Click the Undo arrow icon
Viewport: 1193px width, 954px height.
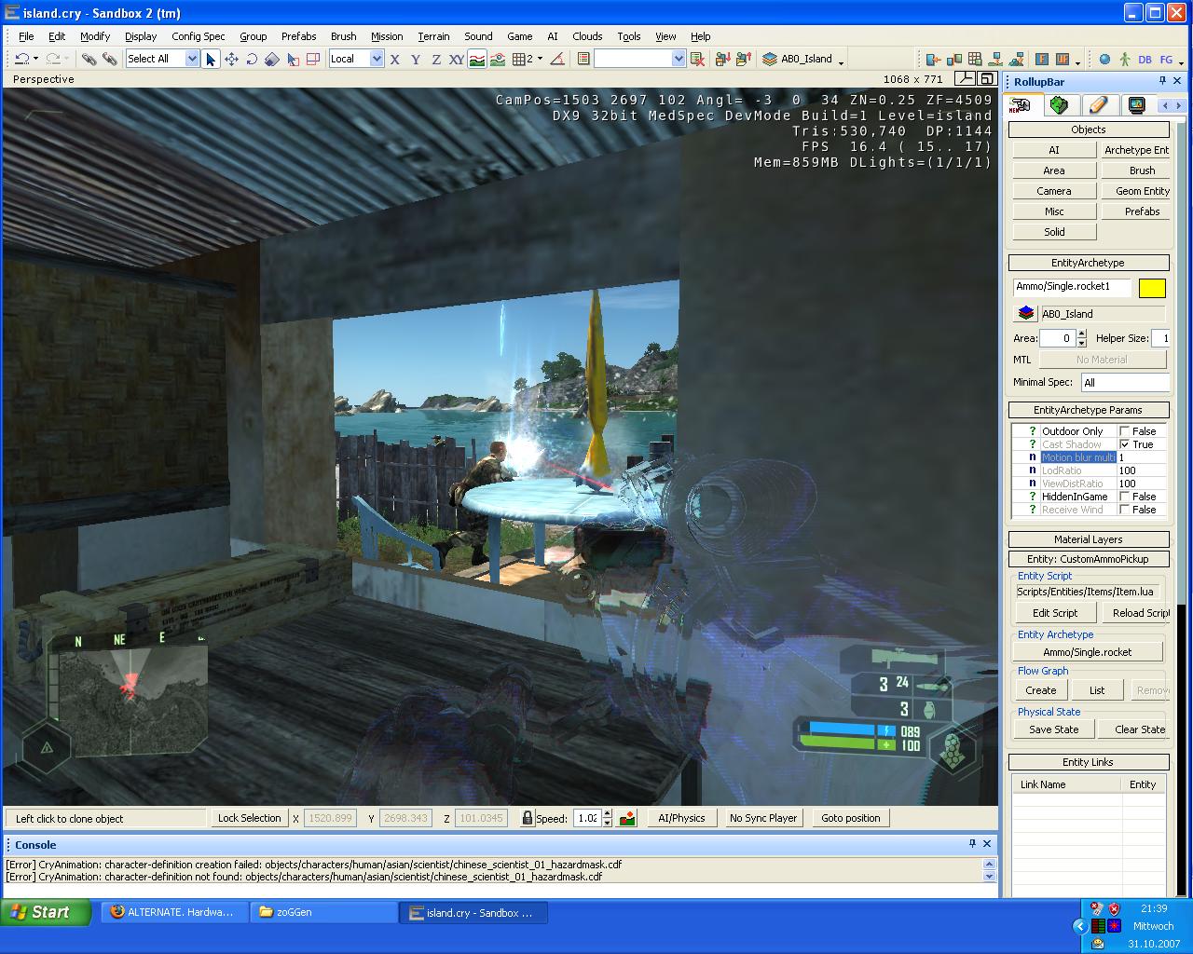coord(21,59)
